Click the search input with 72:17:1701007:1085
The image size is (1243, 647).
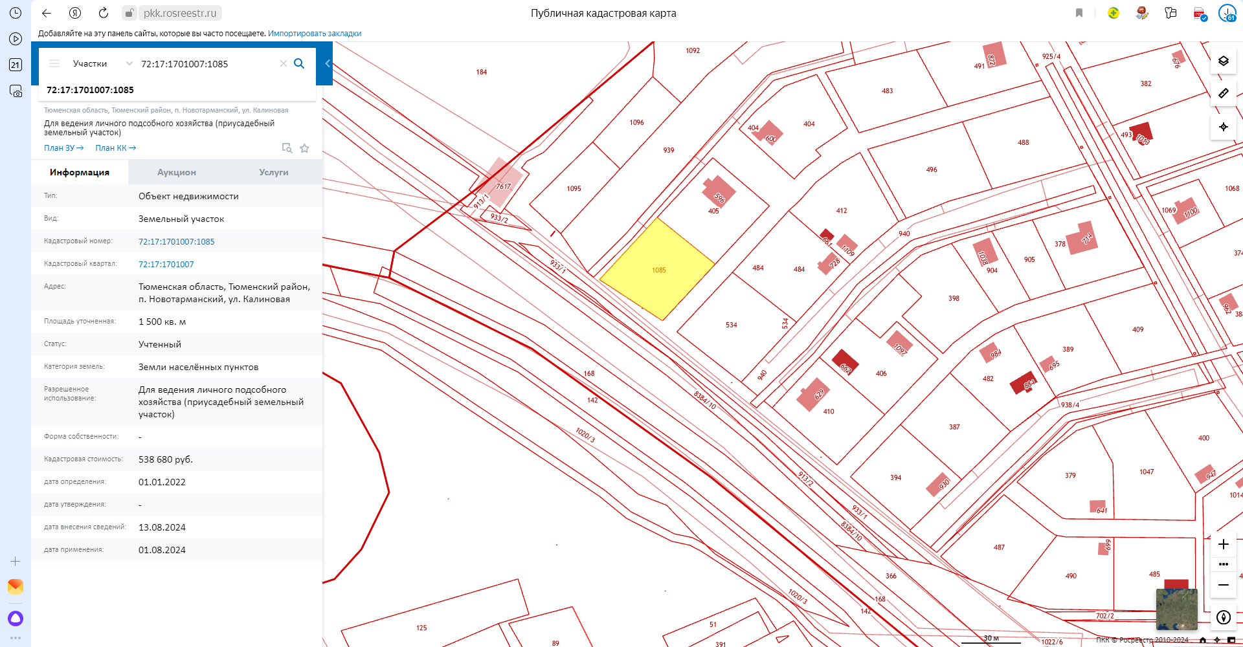(x=207, y=63)
